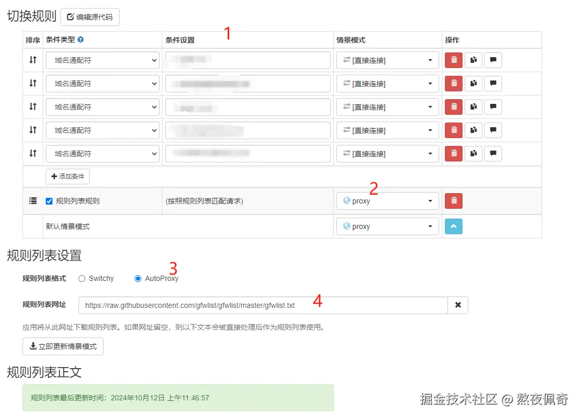Open the comment icon on the second rule
Image resolution: width=580 pixels, height=418 pixels.
(x=493, y=83)
